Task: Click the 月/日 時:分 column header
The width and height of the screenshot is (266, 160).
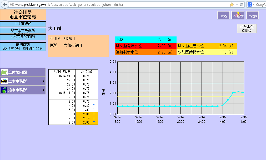Action: (62, 72)
